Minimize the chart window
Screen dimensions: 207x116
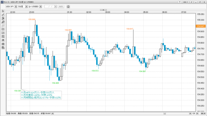point(196,2)
